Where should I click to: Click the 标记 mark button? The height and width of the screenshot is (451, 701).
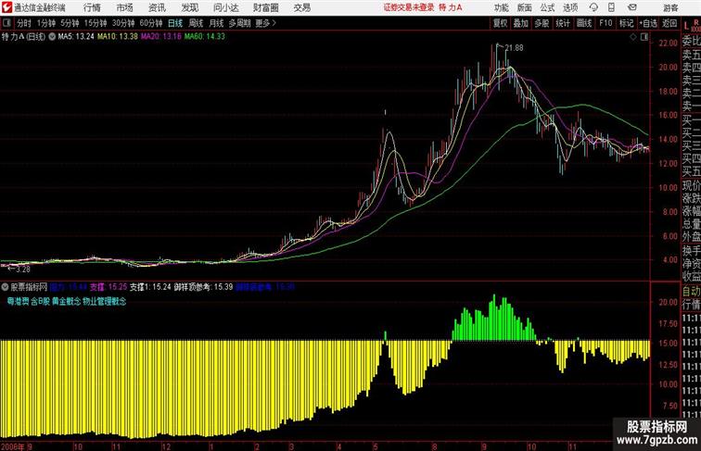point(626,23)
